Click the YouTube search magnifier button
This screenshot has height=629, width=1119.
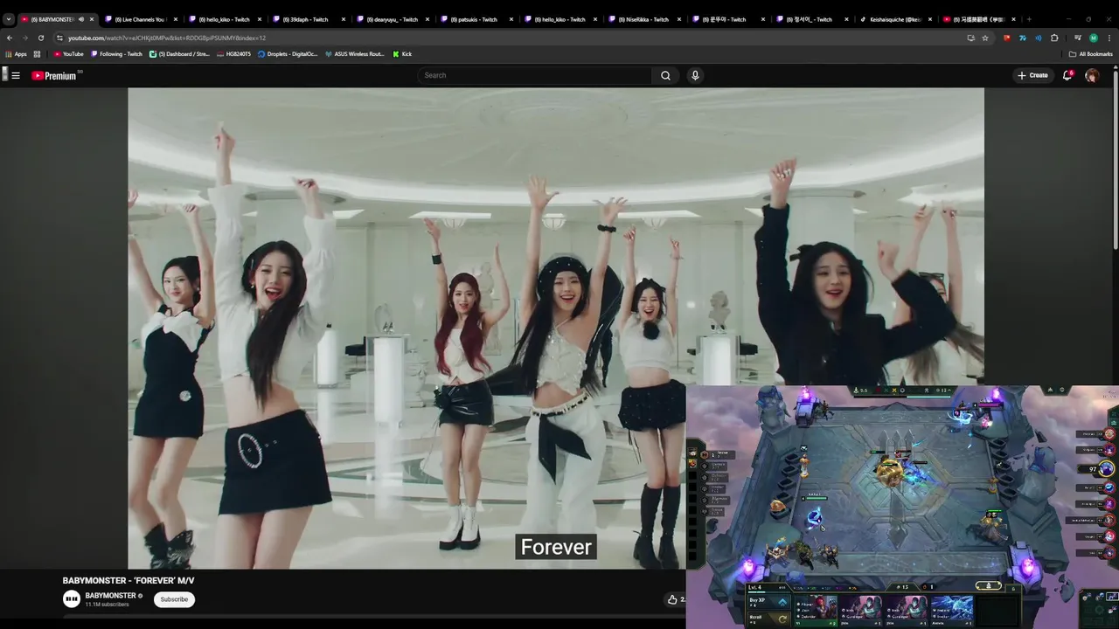[665, 75]
